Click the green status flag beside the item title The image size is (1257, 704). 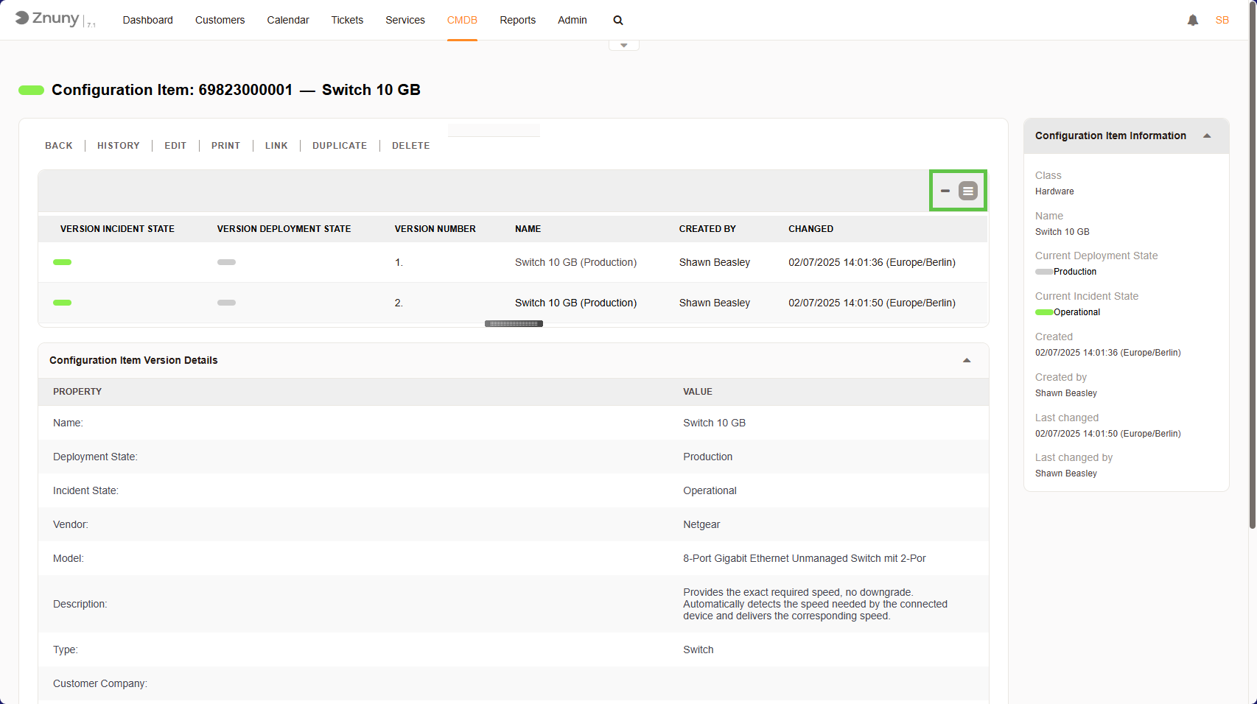[31, 90]
